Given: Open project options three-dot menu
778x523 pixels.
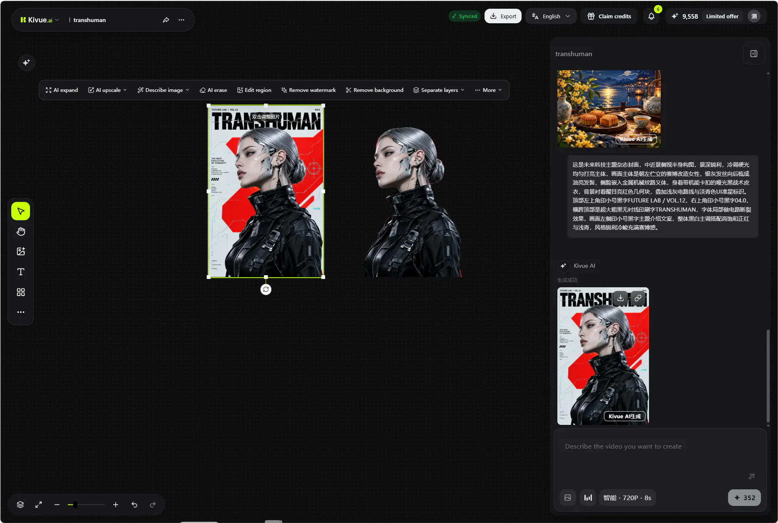Looking at the screenshot, I should pos(181,20).
